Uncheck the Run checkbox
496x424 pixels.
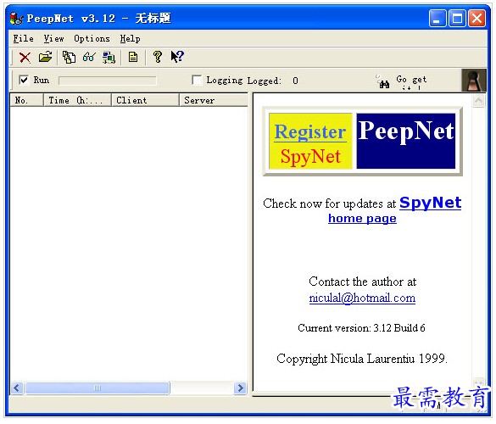(x=24, y=80)
